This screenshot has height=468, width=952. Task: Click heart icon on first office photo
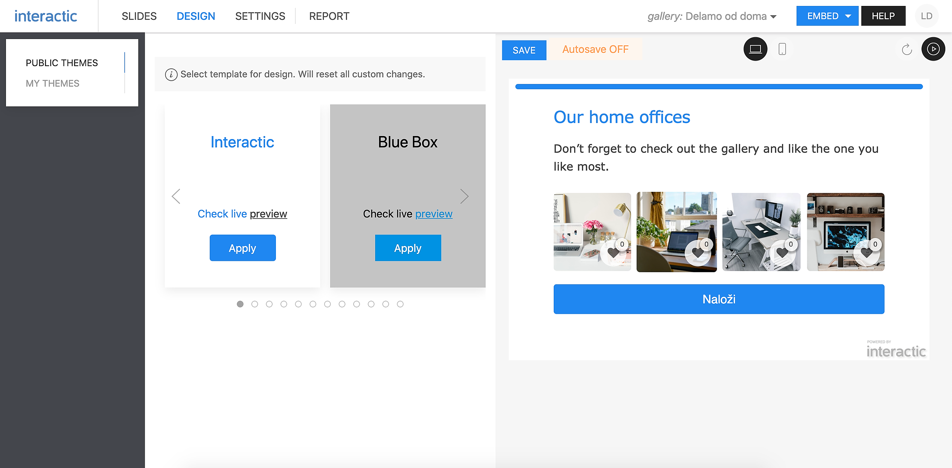click(x=613, y=252)
